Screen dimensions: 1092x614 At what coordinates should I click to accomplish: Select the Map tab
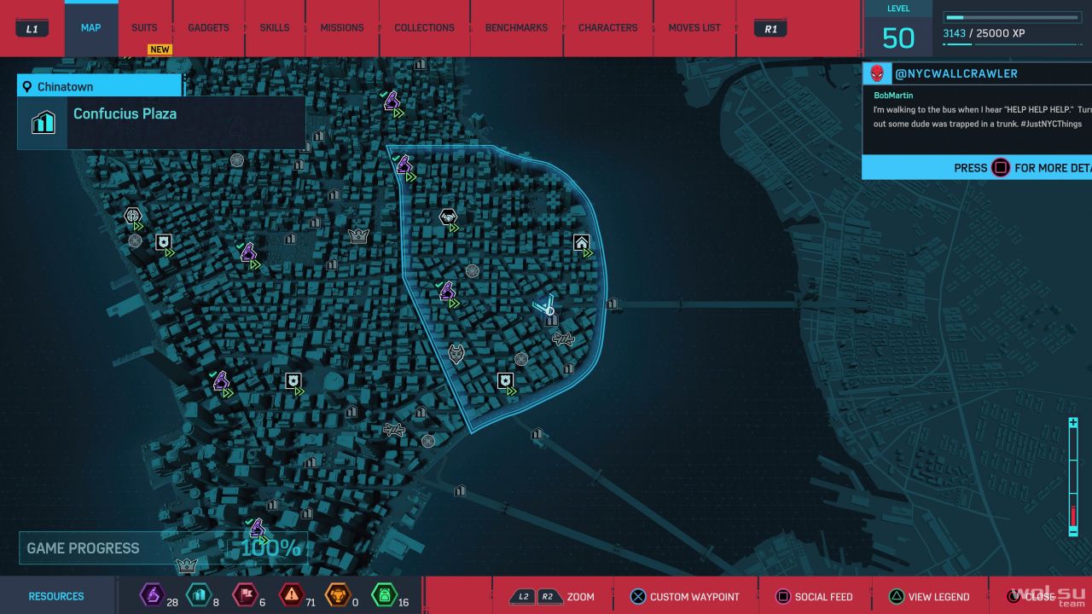[90, 28]
